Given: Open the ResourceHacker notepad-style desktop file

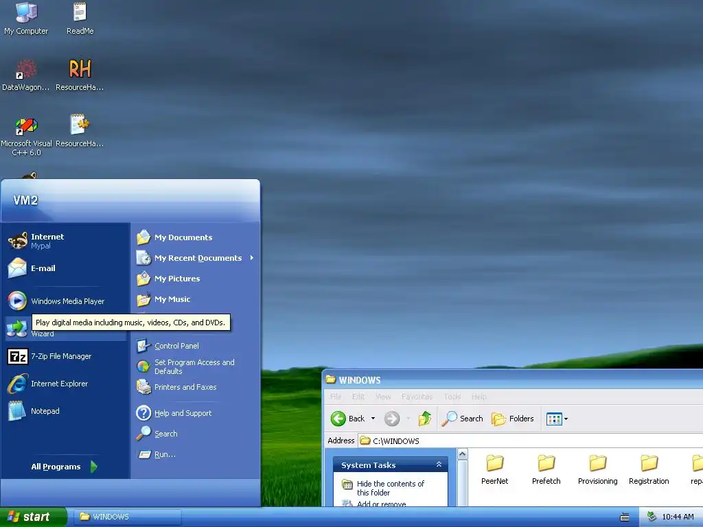Looking at the screenshot, I should coord(80,131).
